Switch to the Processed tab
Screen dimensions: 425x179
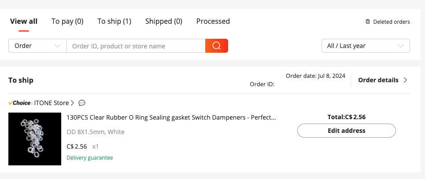213,21
